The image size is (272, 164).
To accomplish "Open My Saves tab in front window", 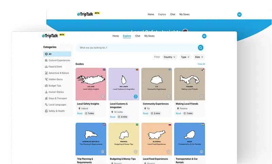I will click(x=149, y=36).
